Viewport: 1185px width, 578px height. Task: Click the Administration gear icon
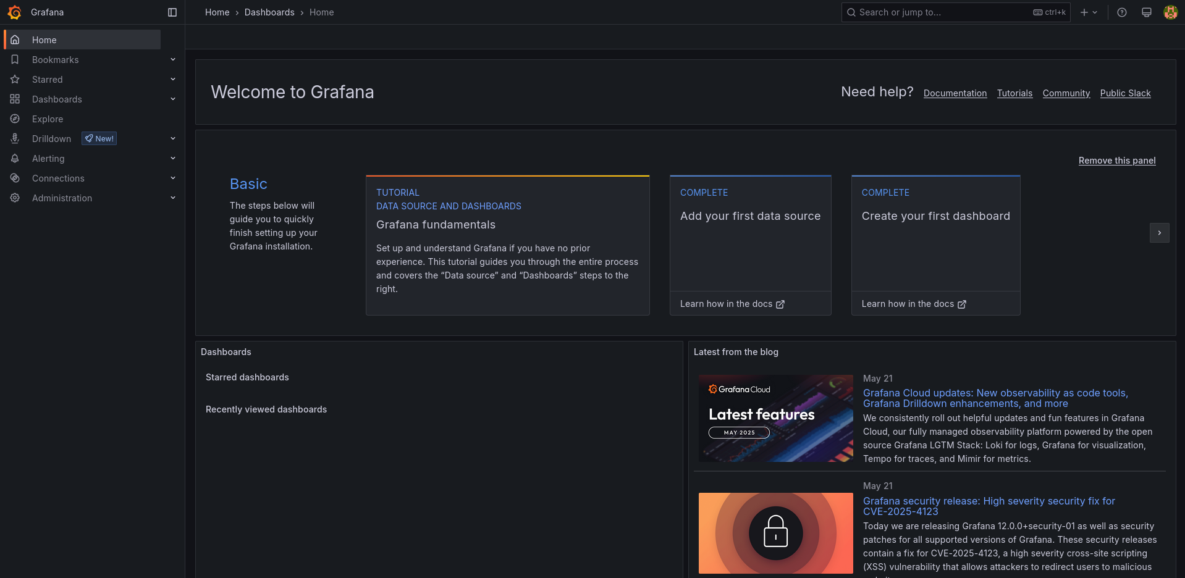[15, 198]
